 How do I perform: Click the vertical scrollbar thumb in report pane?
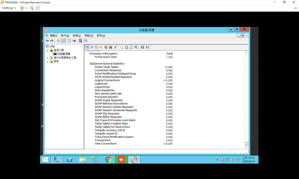(x=246, y=144)
